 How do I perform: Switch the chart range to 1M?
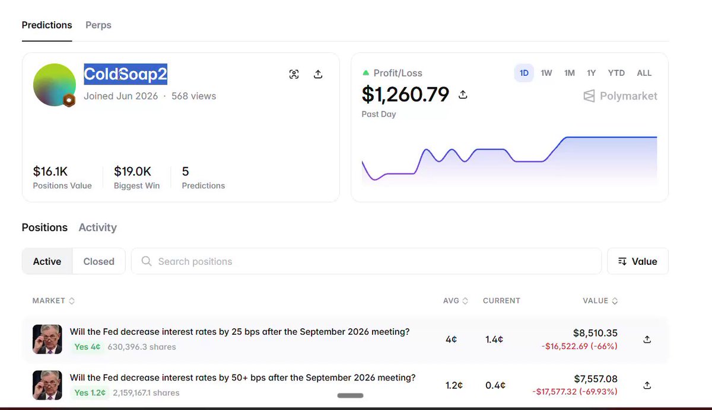click(x=570, y=73)
